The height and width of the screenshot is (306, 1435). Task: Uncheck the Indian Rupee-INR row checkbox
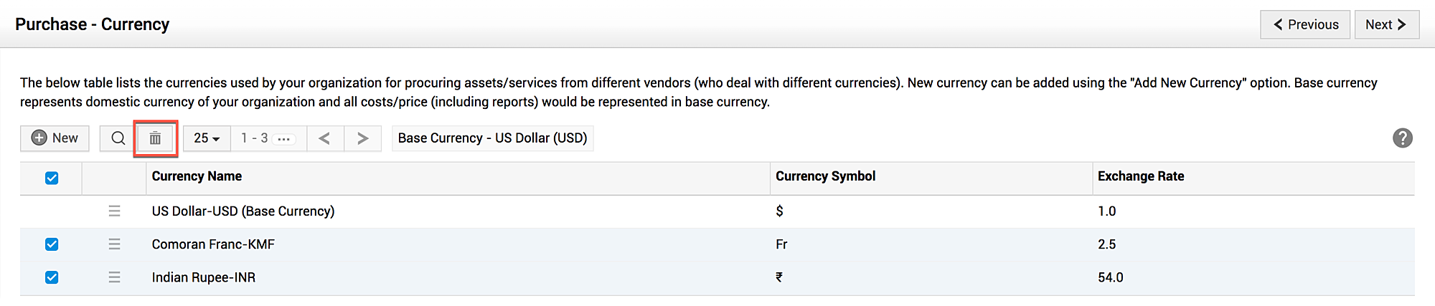(x=52, y=277)
